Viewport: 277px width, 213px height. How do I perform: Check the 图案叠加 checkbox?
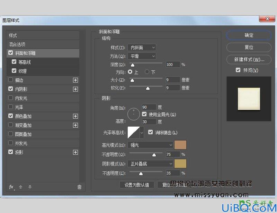click(11, 134)
